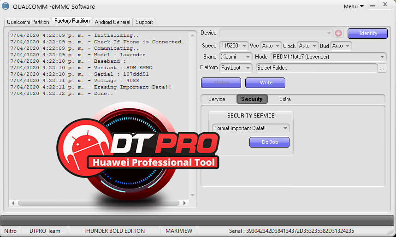
Task: Click 'Nitro' in the status bar
Action: (x=10, y=231)
